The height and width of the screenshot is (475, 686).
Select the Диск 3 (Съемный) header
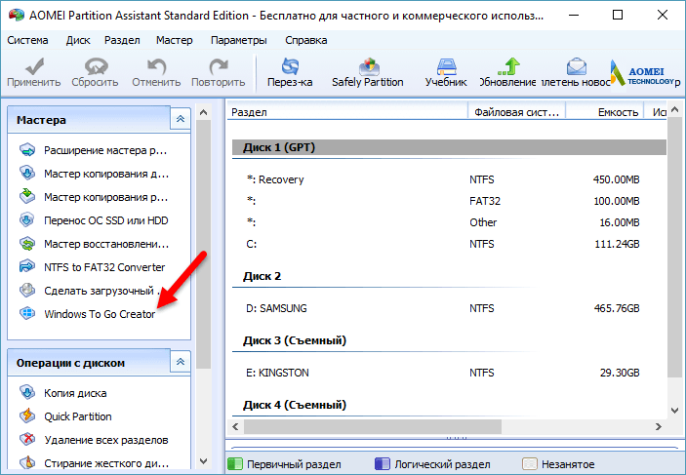pyautogui.click(x=295, y=340)
